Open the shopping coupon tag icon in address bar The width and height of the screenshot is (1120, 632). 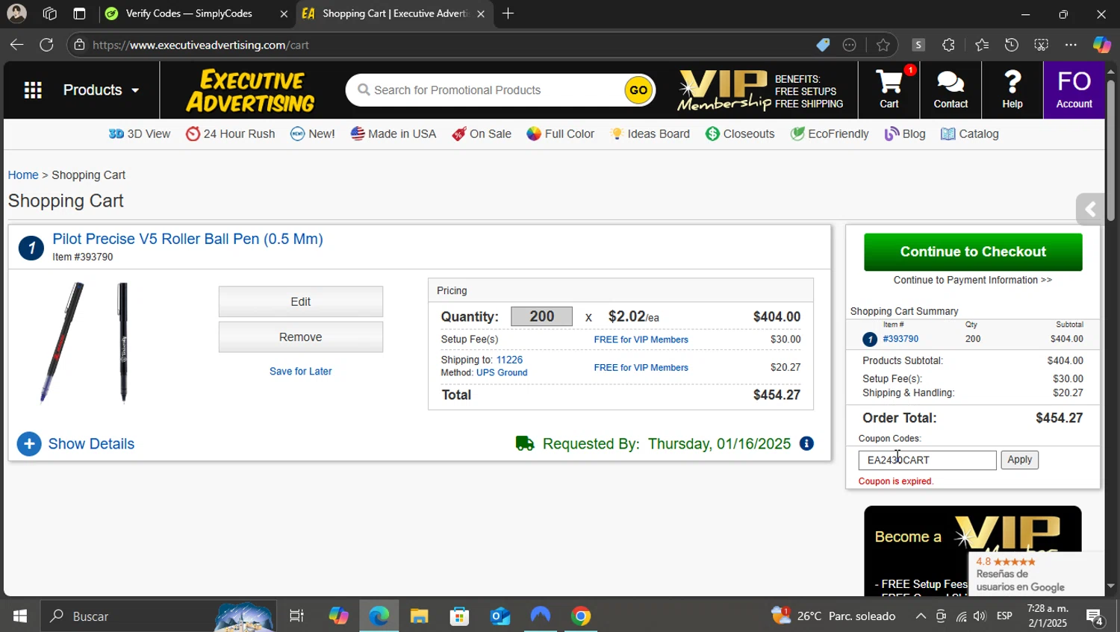point(823,45)
